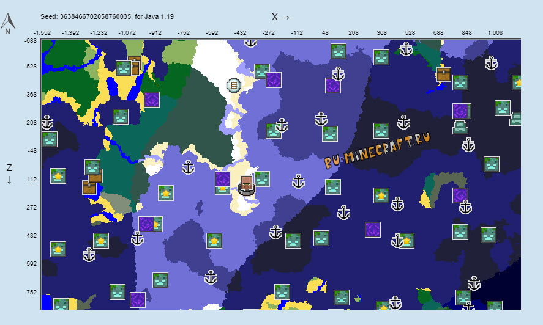Open the ocean monument icon below eastern ruined portal

click(x=460, y=127)
